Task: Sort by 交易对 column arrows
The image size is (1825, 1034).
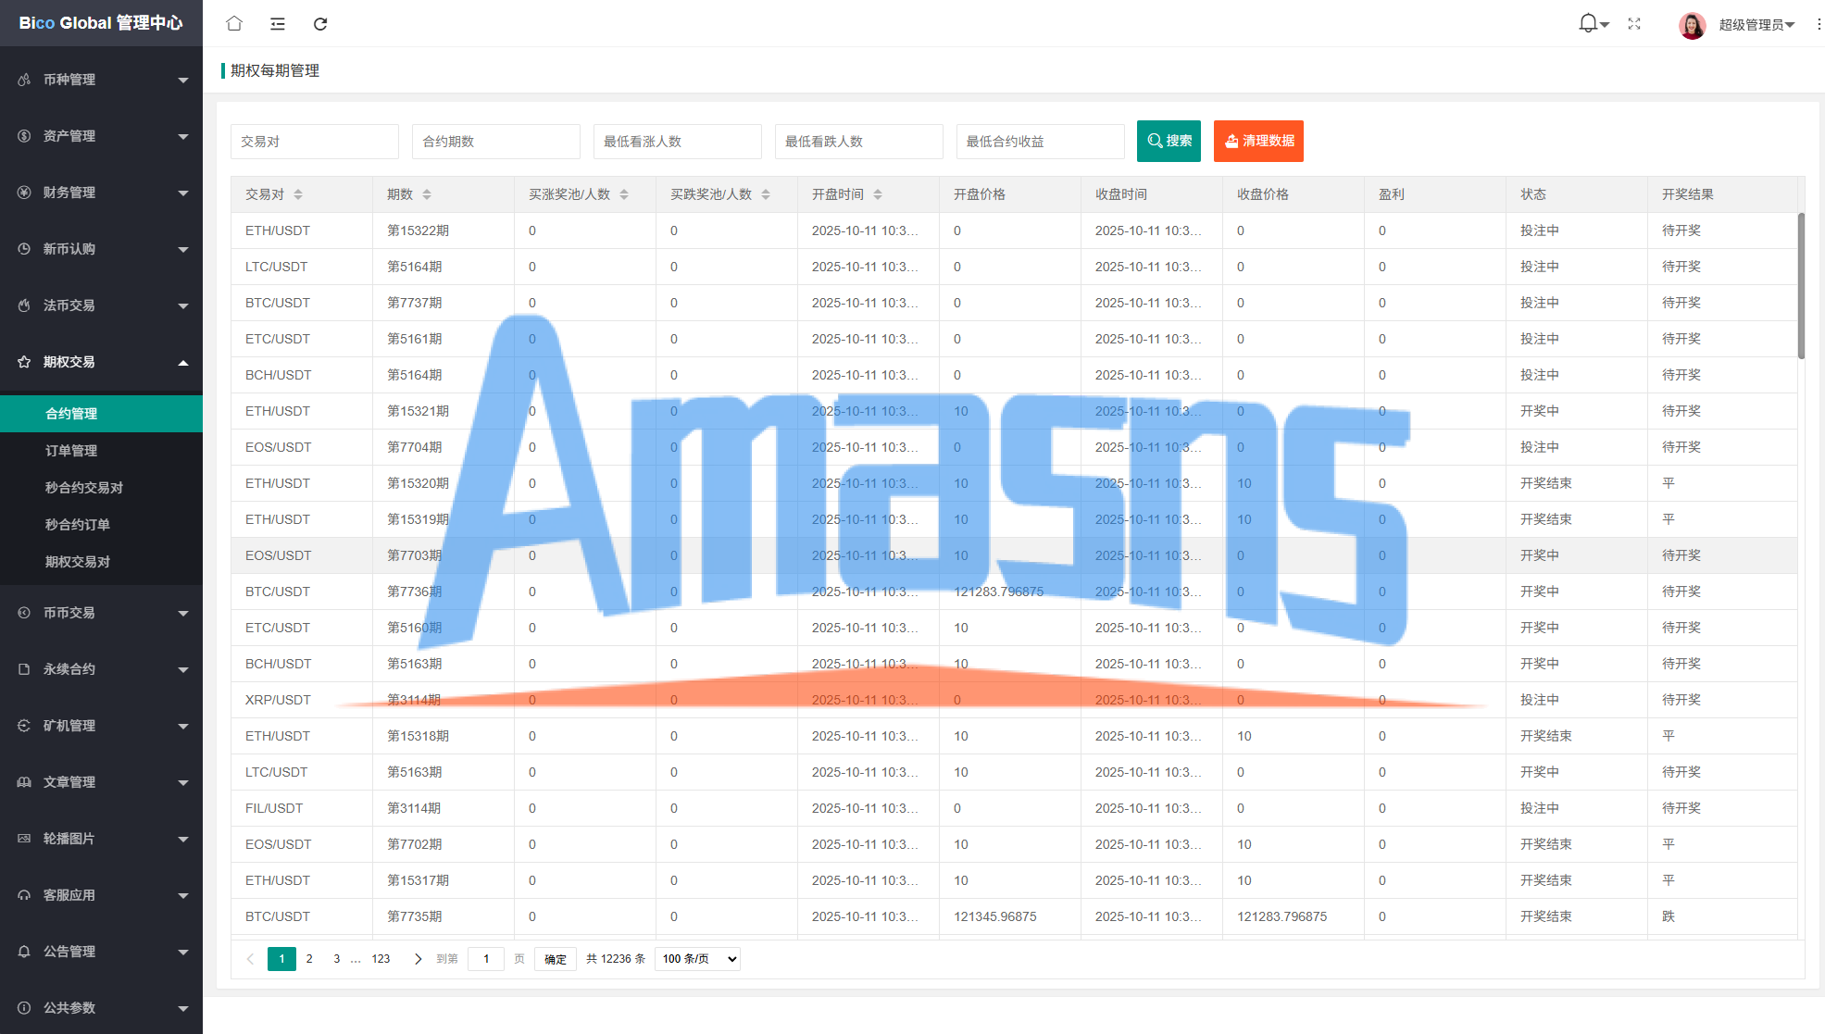Action: coord(298,194)
